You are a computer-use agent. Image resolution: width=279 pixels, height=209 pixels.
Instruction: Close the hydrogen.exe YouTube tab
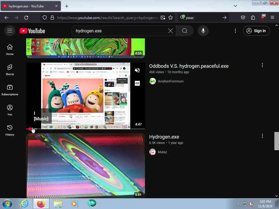pyautogui.click(x=56, y=6)
